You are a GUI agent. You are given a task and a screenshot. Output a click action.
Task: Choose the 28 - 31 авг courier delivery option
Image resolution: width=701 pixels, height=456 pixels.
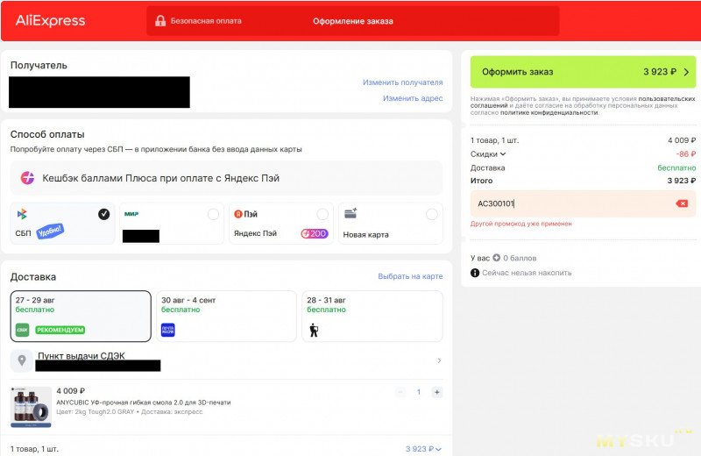[x=372, y=316]
